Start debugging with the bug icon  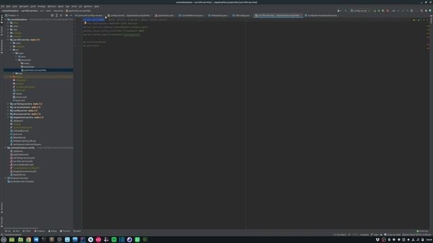click(x=379, y=11)
